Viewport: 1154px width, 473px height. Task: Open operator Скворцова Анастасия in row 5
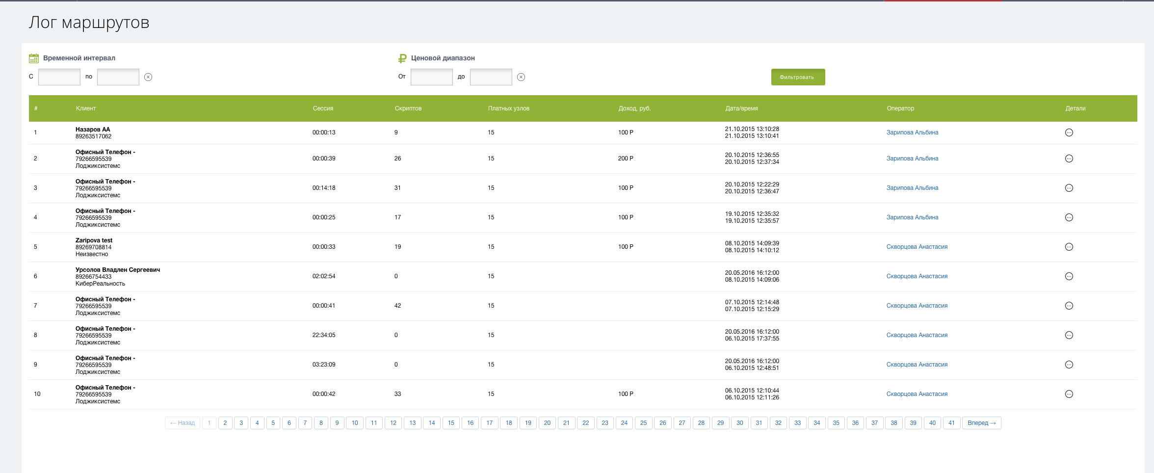click(x=917, y=247)
